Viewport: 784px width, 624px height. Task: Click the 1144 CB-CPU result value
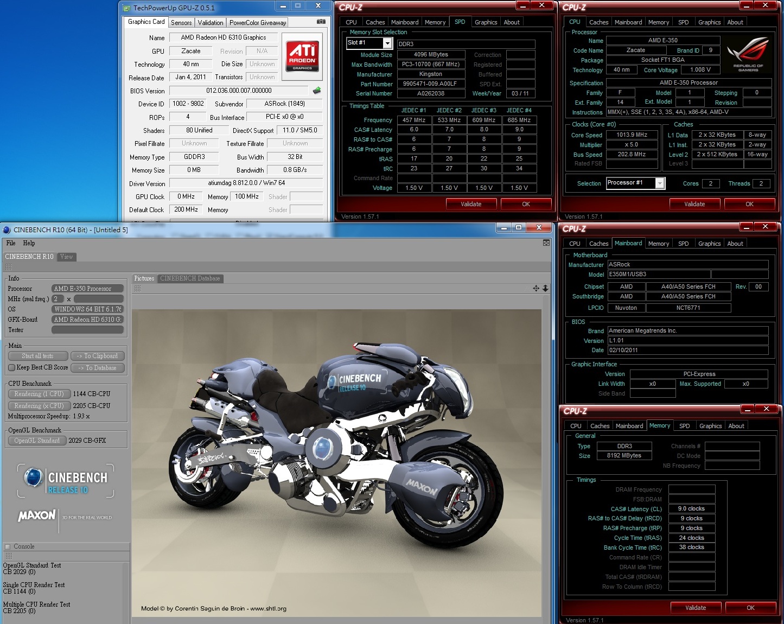[x=92, y=394]
